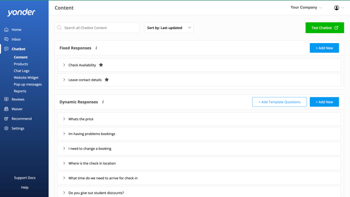Viewport: 350px width, 197px height.
Task: Click Add Template Questions button
Action: coord(279,102)
